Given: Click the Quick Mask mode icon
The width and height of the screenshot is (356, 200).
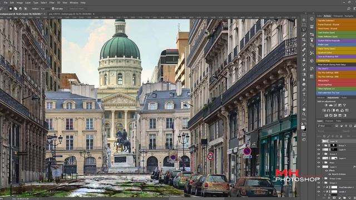Looking at the screenshot, I should pyautogui.click(x=304, y=134).
